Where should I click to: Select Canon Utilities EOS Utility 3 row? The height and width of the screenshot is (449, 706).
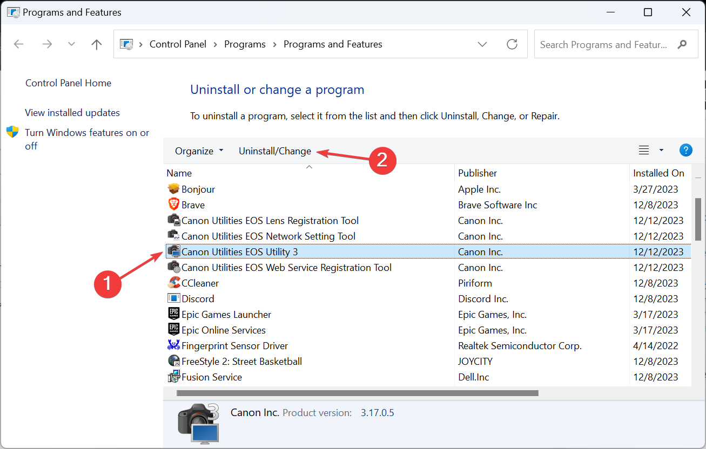click(x=427, y=251)
